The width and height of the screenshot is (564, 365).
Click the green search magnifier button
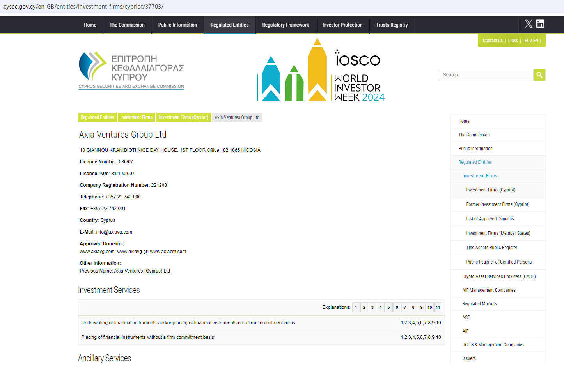click(539, 75)
